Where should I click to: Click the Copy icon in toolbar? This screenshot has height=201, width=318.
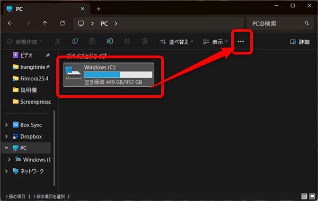[75, 41]
